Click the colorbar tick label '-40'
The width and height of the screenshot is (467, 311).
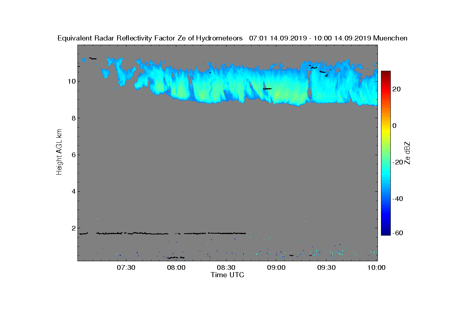tap(398, 199)
